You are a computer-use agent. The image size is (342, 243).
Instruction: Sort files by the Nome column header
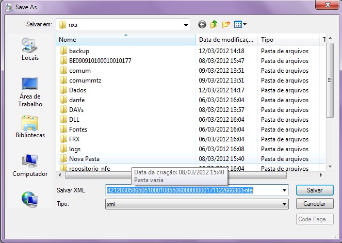[x=126, y=40]
